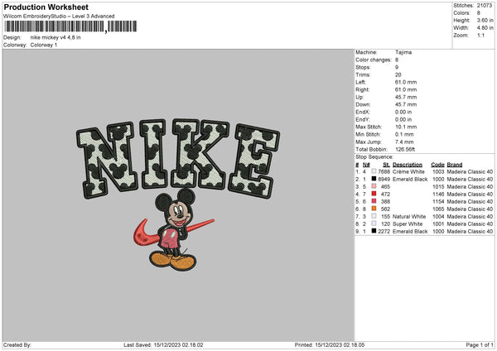Click the 'St.' column header
The width and height of the screenshot is (497, 351).
tap(386, 165)
